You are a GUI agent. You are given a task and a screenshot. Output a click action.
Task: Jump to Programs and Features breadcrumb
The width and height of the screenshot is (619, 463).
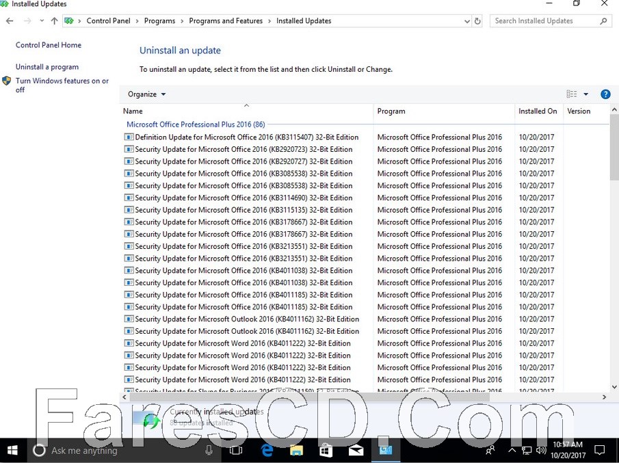(x=226, y=21)
